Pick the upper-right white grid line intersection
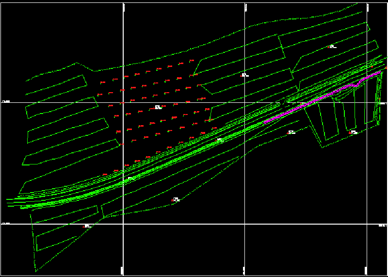388x277 pixels. point(367,102)
